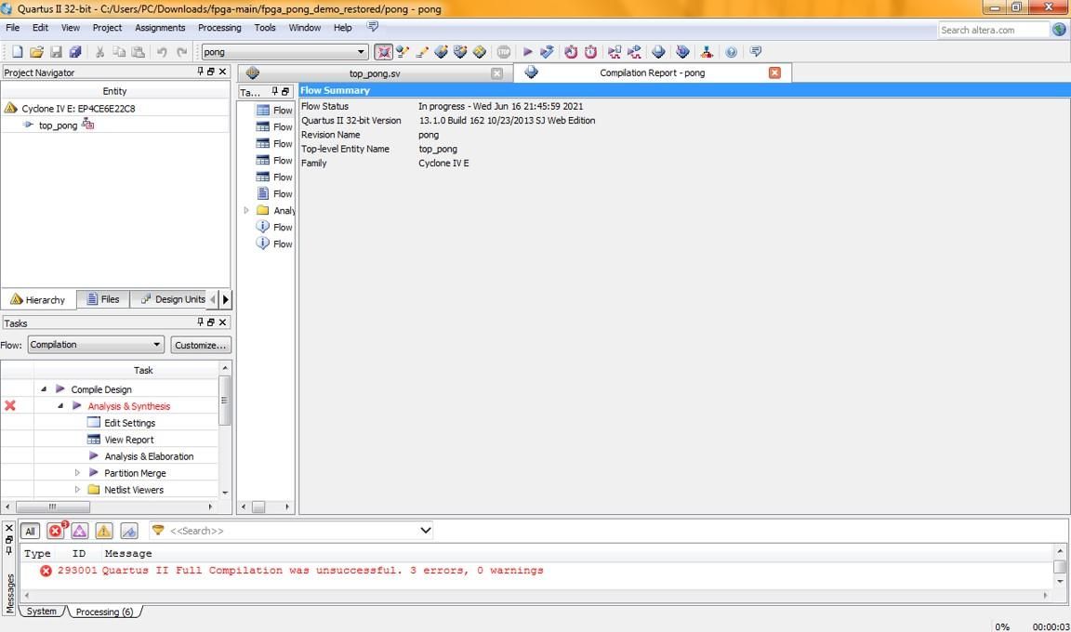Click the Start Compilation play icon
The width and height of the screenshot is (1071, 632).
[527, 52]
